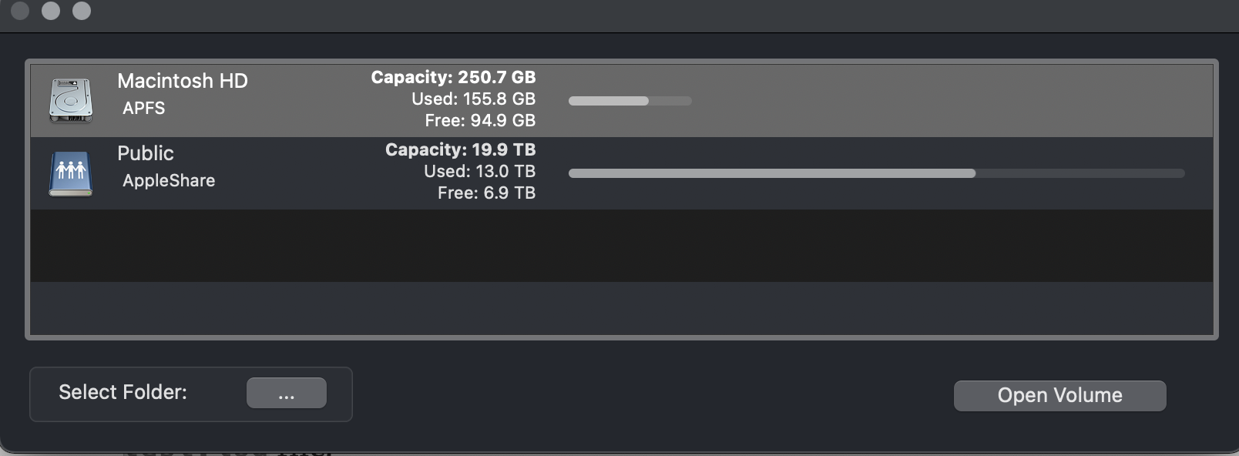Click the red close window button

pyautogui.click(x=20, y=11)
